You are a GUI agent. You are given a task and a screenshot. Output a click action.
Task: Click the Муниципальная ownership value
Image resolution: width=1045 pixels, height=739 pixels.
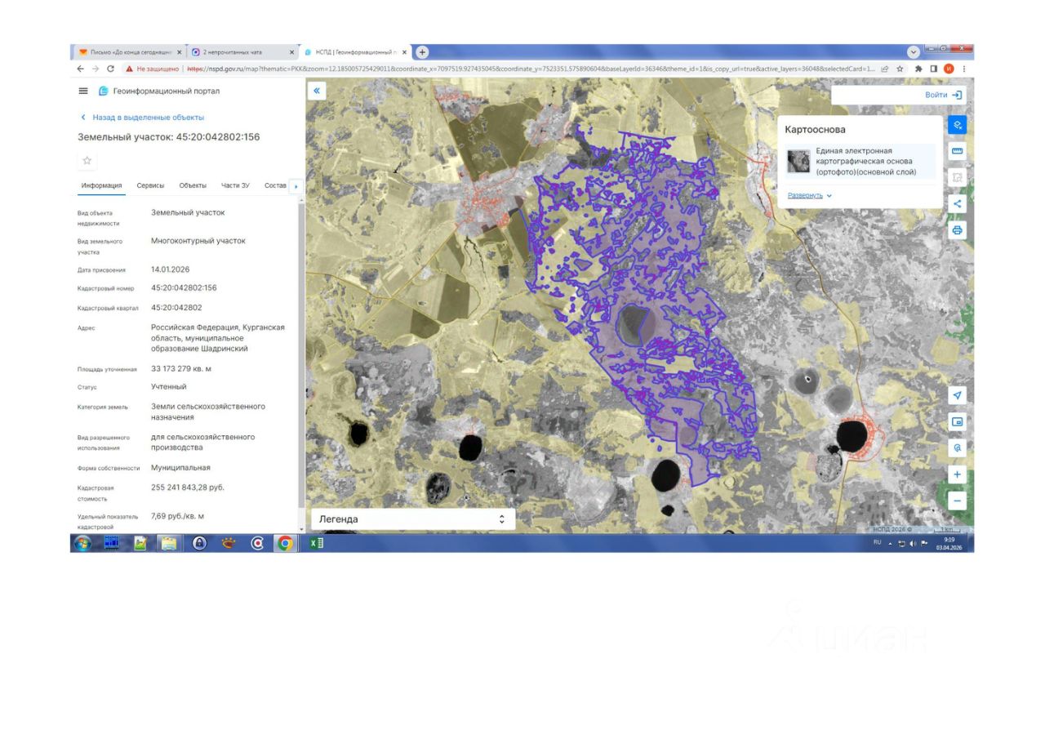180,468
